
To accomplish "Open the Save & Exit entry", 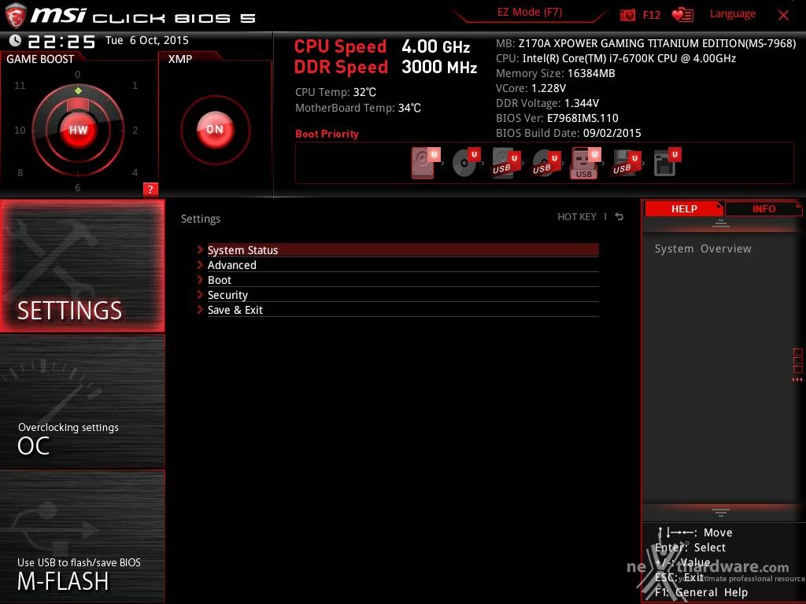I will [403, 310].
